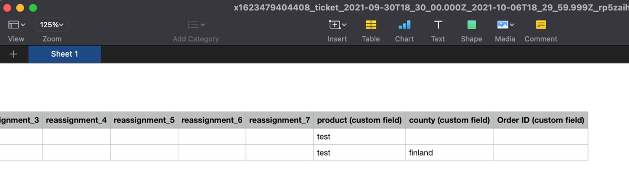
Task: Add a new sheet with plus button
Action: pyautogui.click(x=14, y=54)
